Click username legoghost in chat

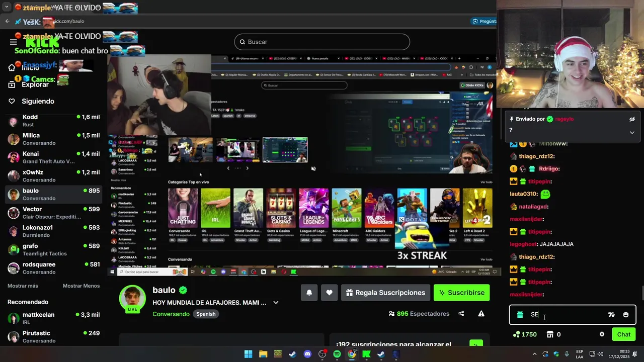tap(523, 244)
